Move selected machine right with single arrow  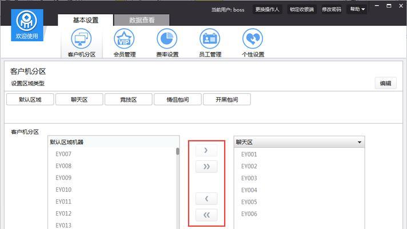(x=206, y=150)
